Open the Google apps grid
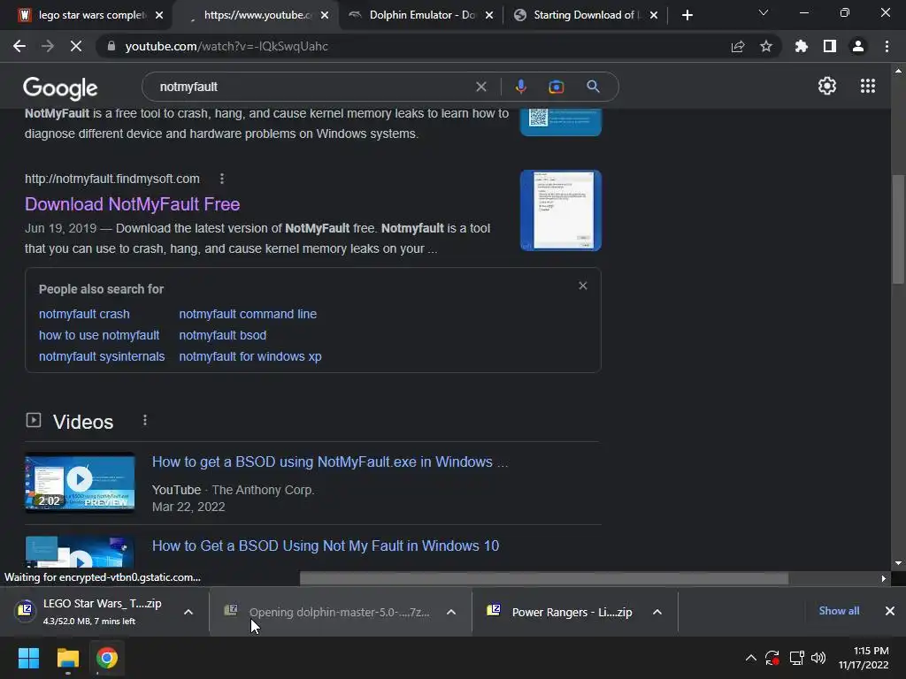 [x=867, y=86]
